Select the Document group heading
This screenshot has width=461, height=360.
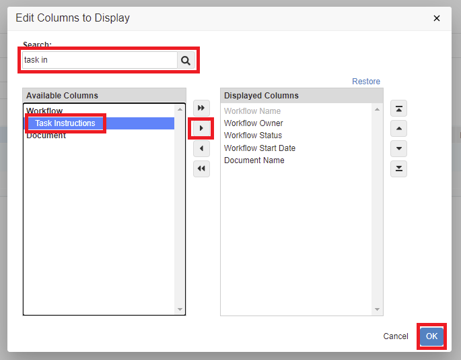point(46,136)
